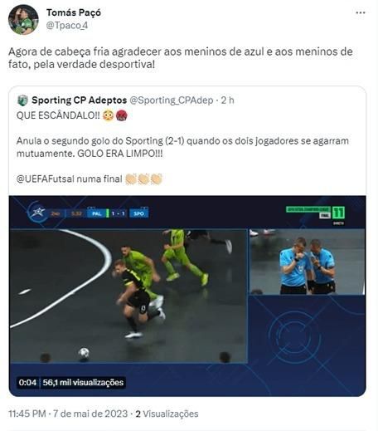The height and width of the screenshot is (431, 378).
Task: Click the referees inset in the video
Action: tap(307, 262)
